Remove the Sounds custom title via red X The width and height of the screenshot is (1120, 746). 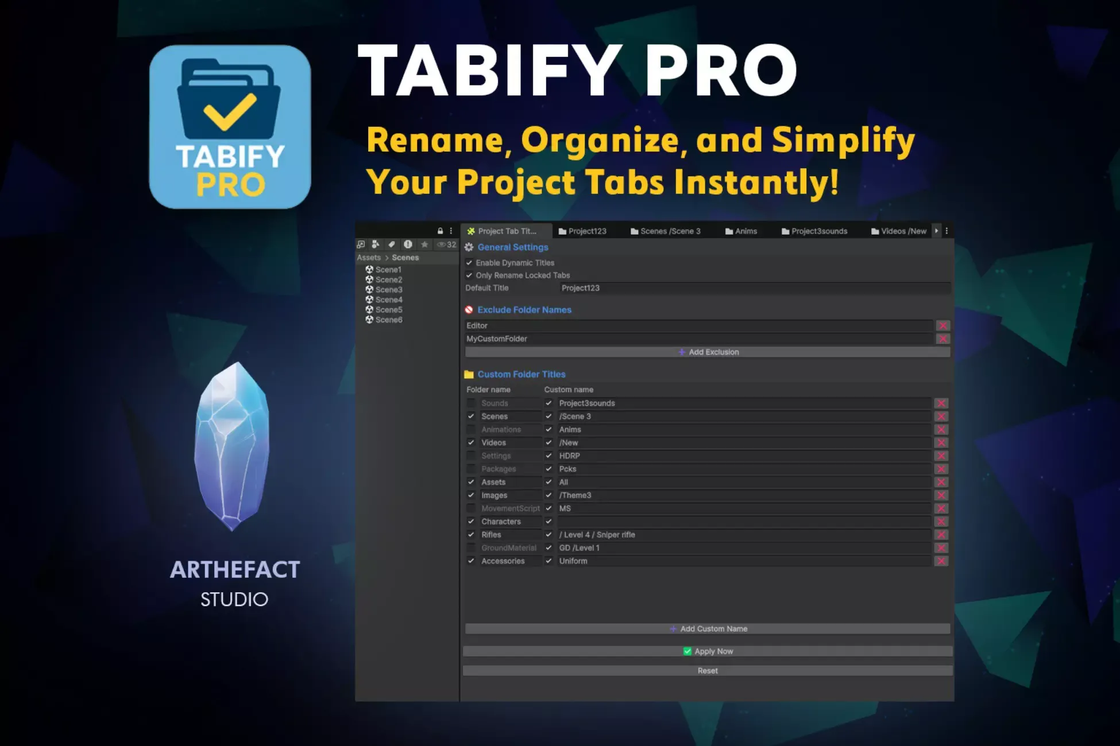click(x=941, y=403)
